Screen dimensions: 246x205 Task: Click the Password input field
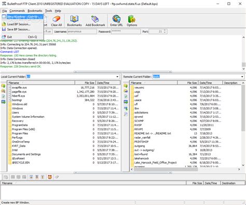pyautogui.click(x=126, y=32)
